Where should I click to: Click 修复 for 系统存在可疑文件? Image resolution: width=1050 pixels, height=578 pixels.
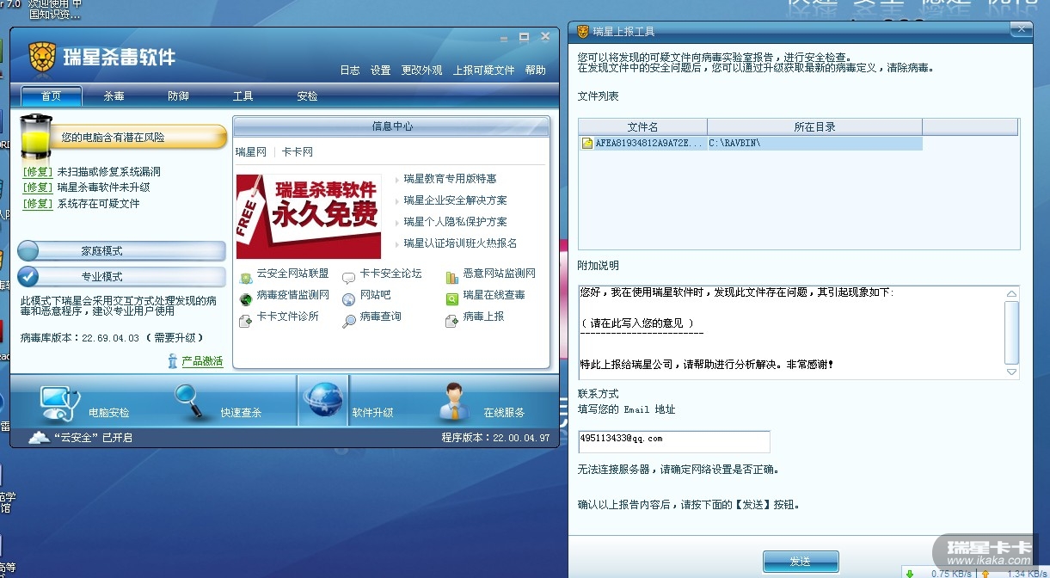point(38,204)
